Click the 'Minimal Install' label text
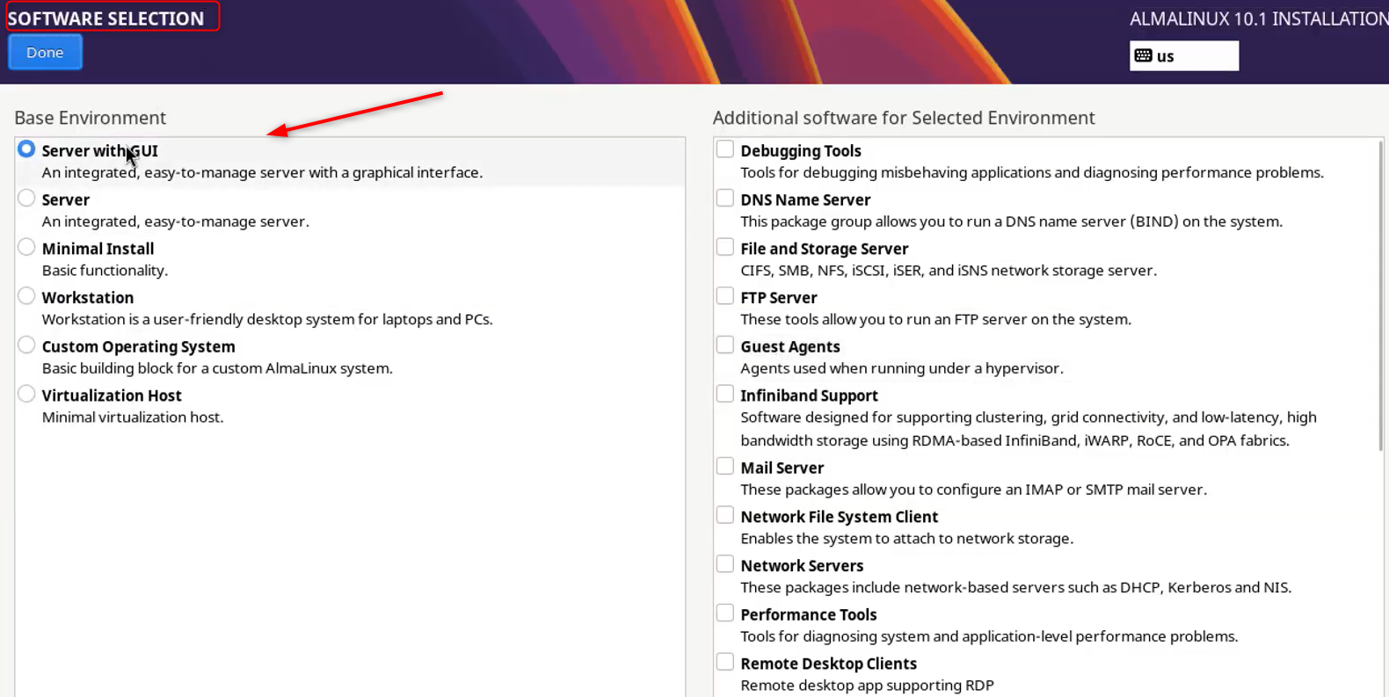This screenshot has height=697, width=1389. (x=98, y=249)
